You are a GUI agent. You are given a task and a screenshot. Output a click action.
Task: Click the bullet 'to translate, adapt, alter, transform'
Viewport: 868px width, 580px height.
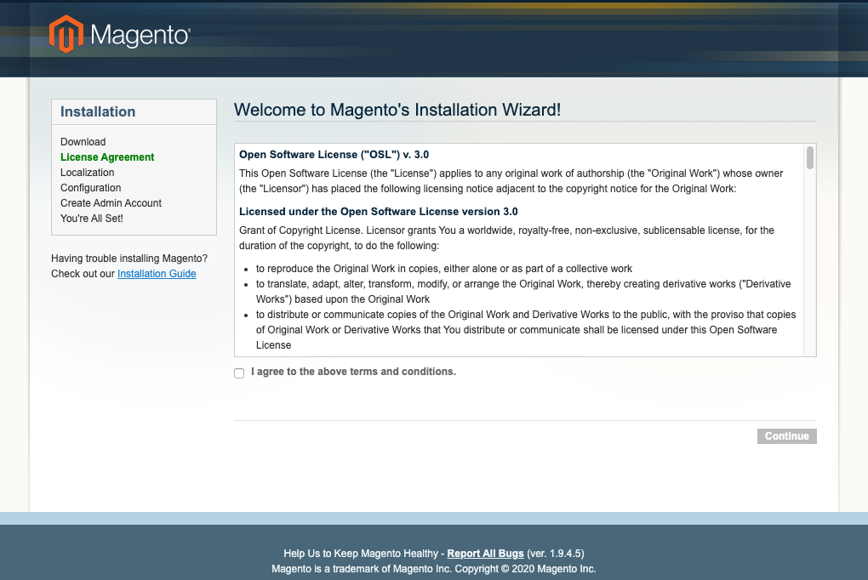click(523, 291)
